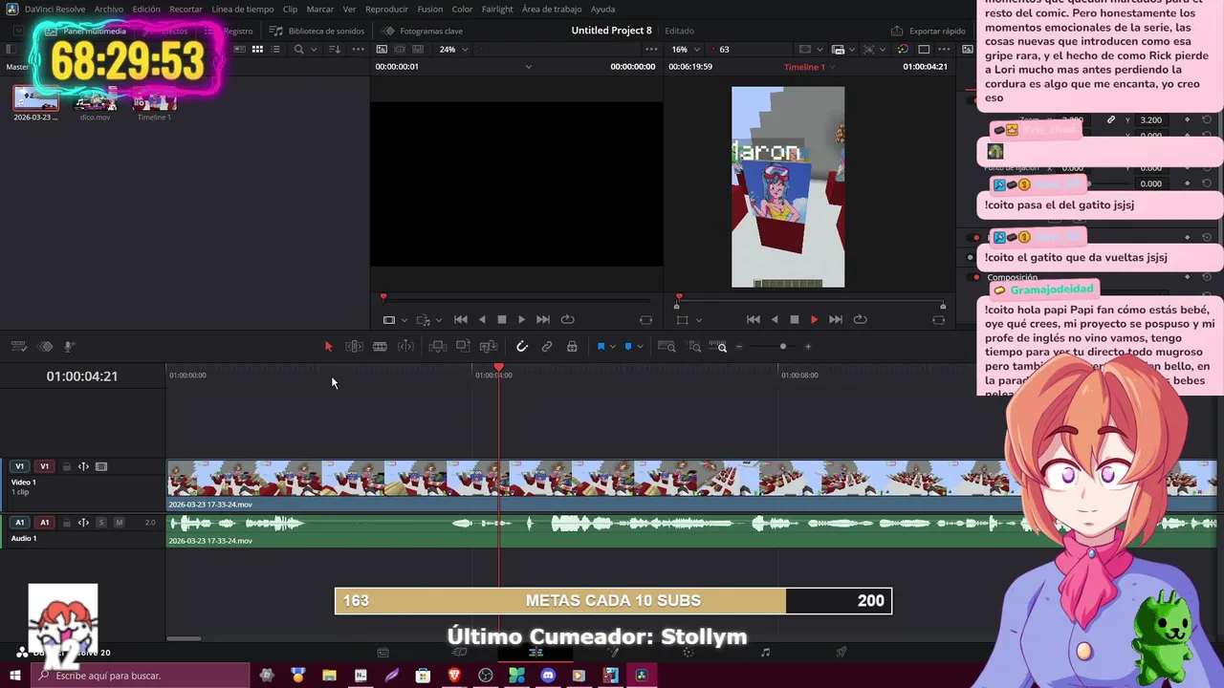
Task: Lock the Video 1 track
Action: point(67,466)
